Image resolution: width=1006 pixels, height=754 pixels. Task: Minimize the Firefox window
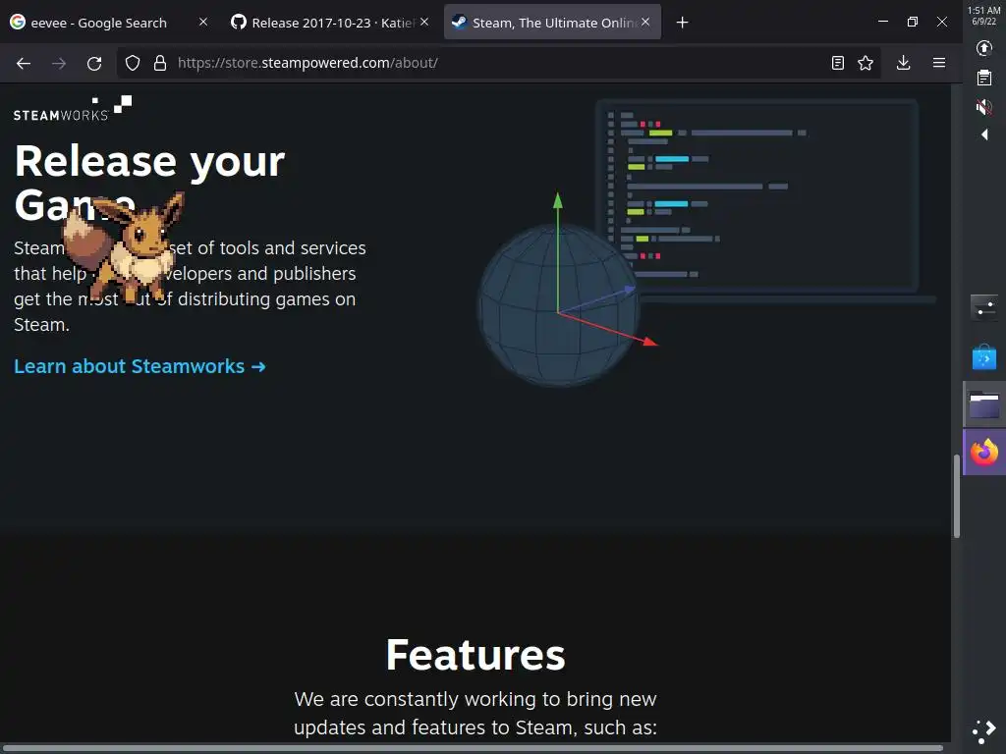click(883, 22)
